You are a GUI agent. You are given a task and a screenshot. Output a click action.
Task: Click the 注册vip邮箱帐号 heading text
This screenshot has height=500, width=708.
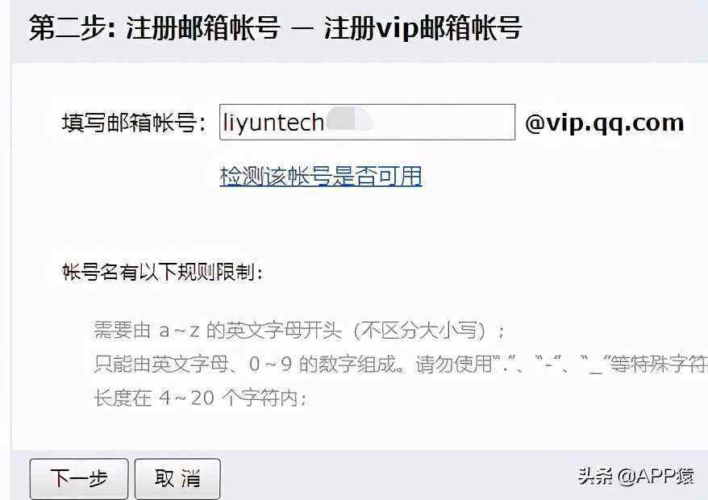(x=423, y=28)
